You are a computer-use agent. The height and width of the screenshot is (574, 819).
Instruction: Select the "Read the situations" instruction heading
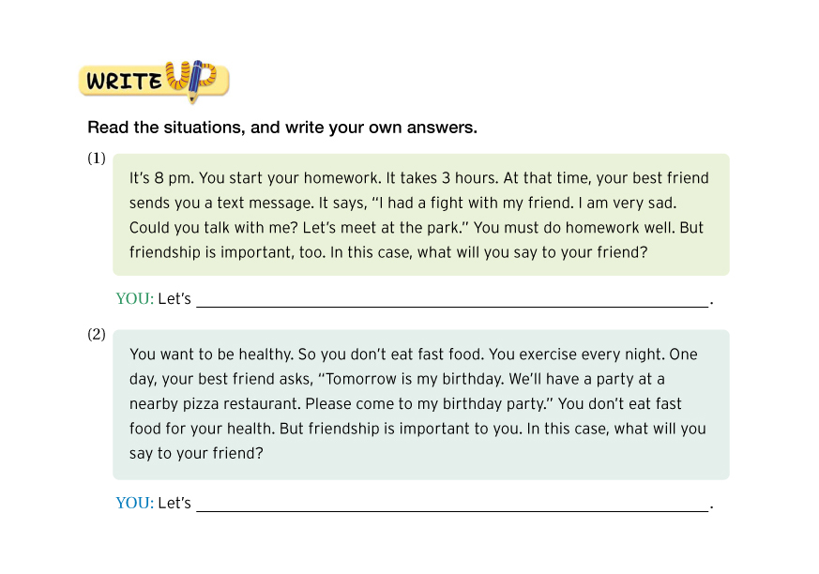click(x=282, y=128)
